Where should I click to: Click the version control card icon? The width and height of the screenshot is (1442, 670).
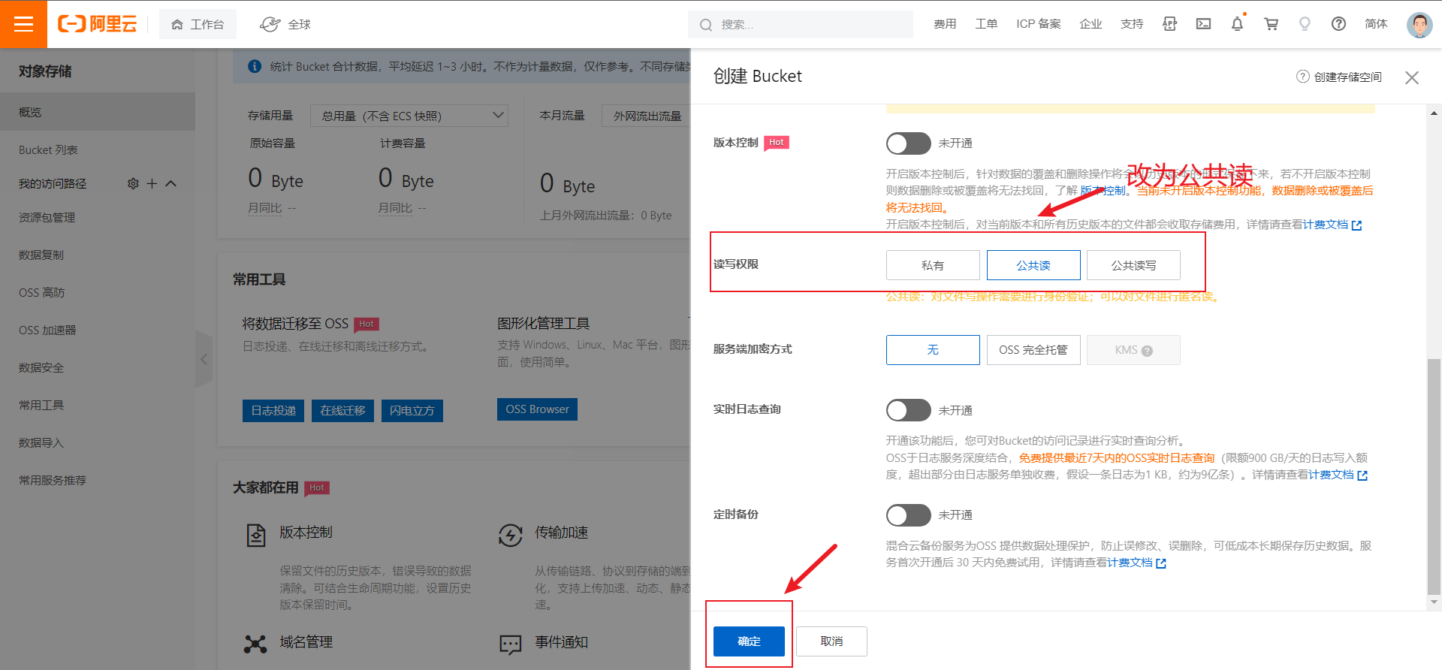coord(256,535)
